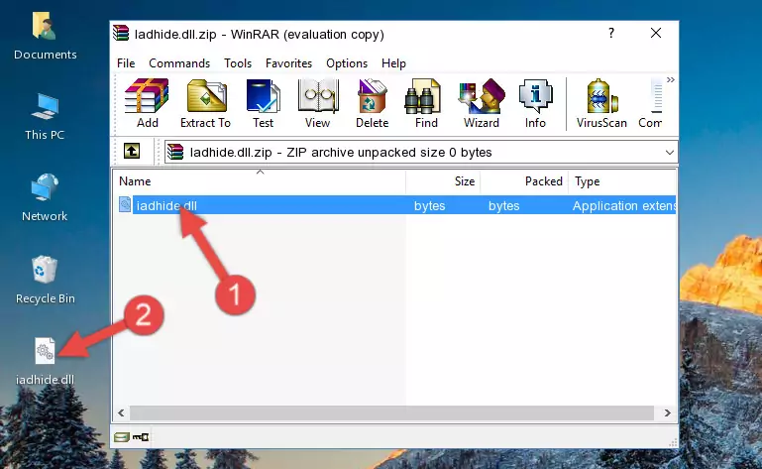Screen dimensions: 762x469
Task: Open the Tools menu
Action: click(x=238, y=63)
